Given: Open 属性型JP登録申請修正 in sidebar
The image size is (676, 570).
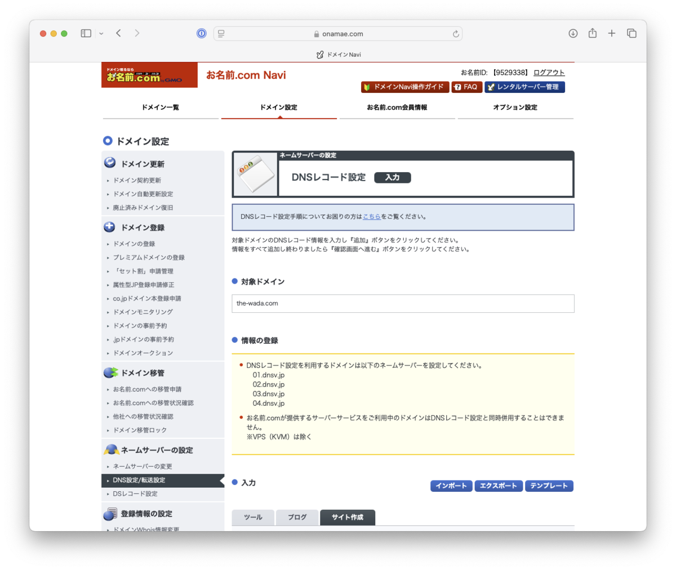Looking at the screenshot, I should pos(144,285).
